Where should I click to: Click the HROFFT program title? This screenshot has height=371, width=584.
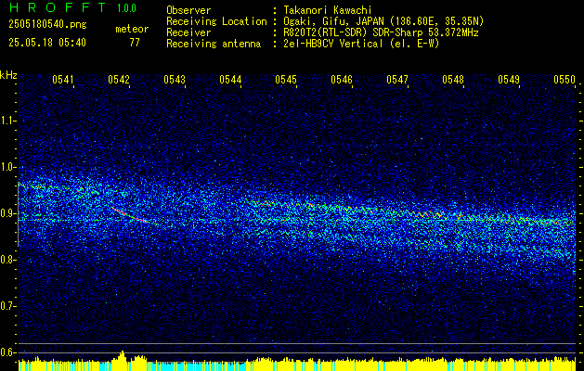tap(58, 7)
